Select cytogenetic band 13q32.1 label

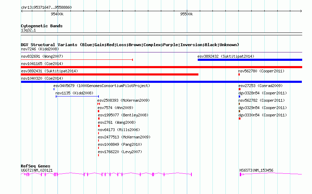(x=28, y=30)
